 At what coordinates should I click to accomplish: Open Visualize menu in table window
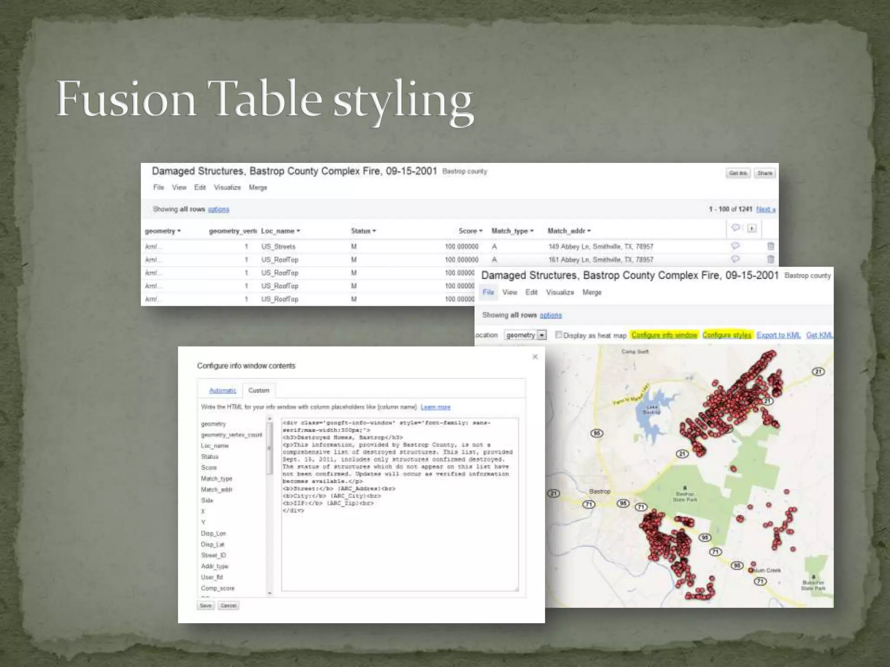coord(227,187)
